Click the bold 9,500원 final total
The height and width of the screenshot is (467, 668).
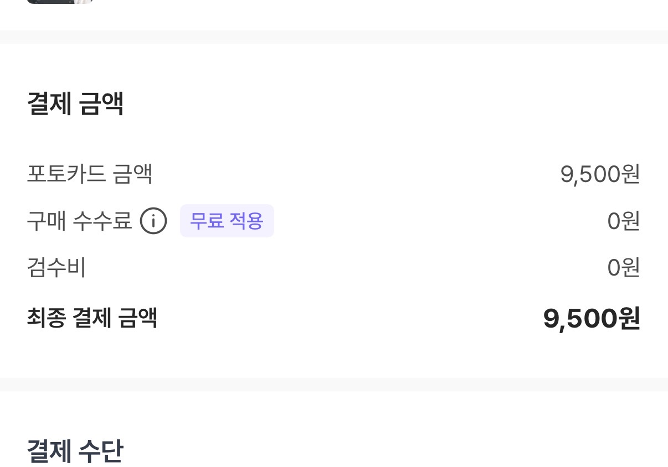[x=591, y=319]
